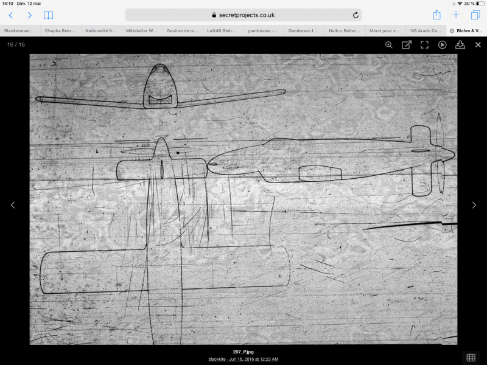Open the Safari share sheet

pyautogui.click(x=436, y=15)
